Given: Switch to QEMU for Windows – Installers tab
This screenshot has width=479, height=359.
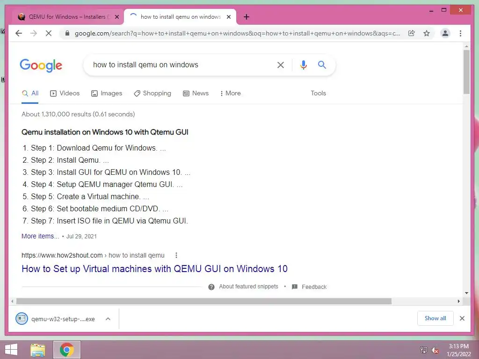Looking at the screenshot, I should 67,17.
